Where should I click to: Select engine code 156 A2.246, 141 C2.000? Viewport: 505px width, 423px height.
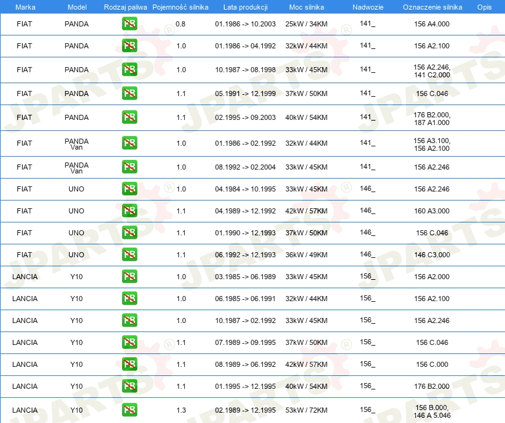point(432,71)
